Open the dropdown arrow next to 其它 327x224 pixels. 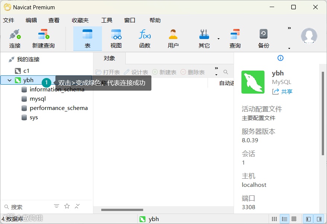tap(218, 39)
